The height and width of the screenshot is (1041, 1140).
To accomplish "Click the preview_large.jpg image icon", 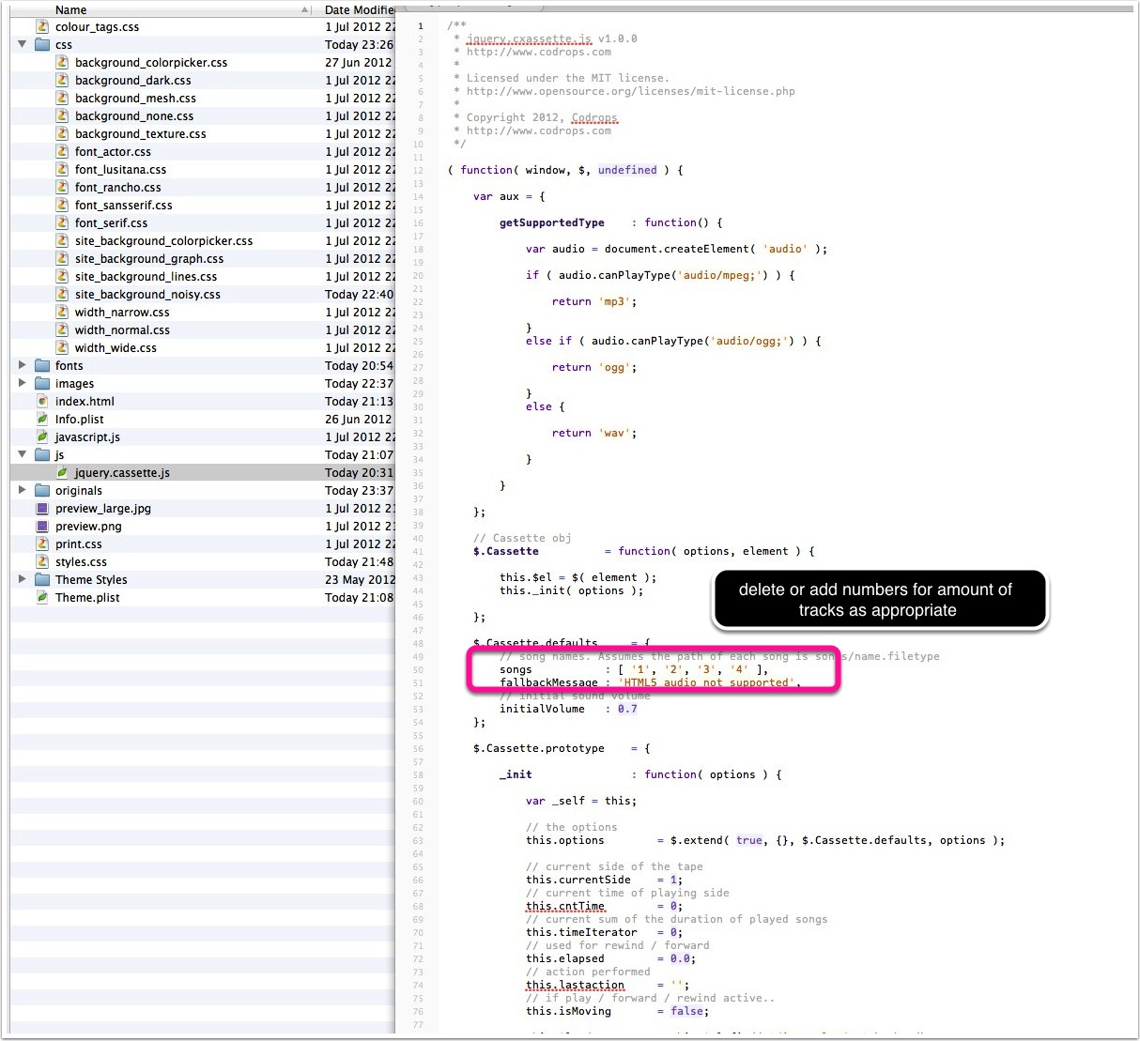I will coord(42,509).
